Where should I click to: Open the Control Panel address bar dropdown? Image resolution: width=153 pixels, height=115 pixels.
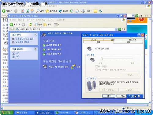(116, 29)
